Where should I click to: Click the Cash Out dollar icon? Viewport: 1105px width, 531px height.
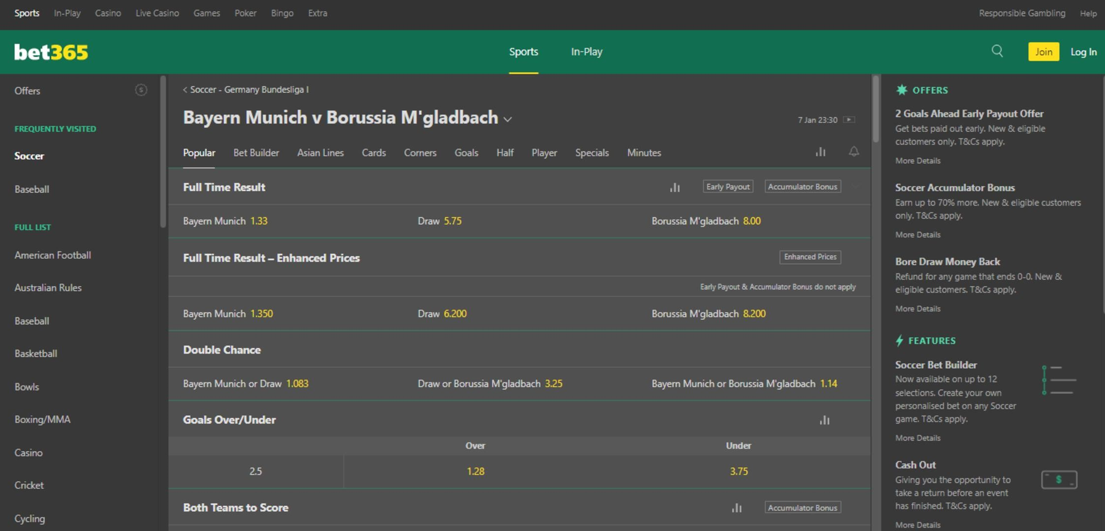[1059, 479]
